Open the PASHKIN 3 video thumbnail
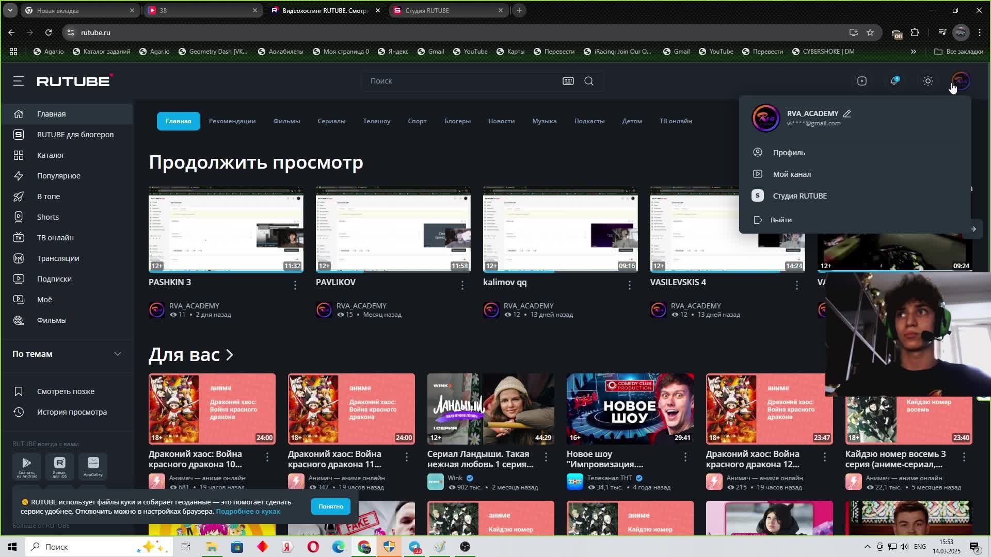 pos(226,229)
